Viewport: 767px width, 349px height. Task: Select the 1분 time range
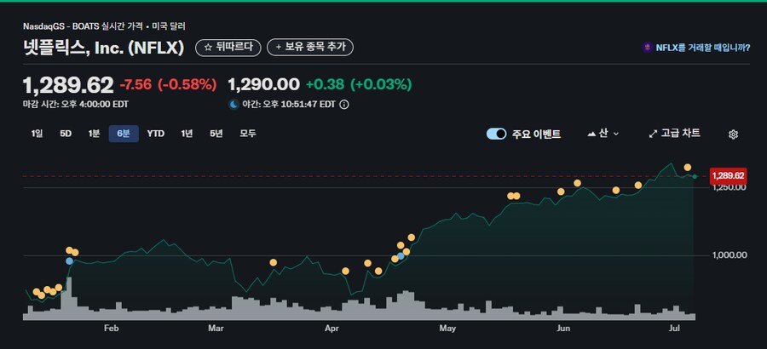point(94,134)
